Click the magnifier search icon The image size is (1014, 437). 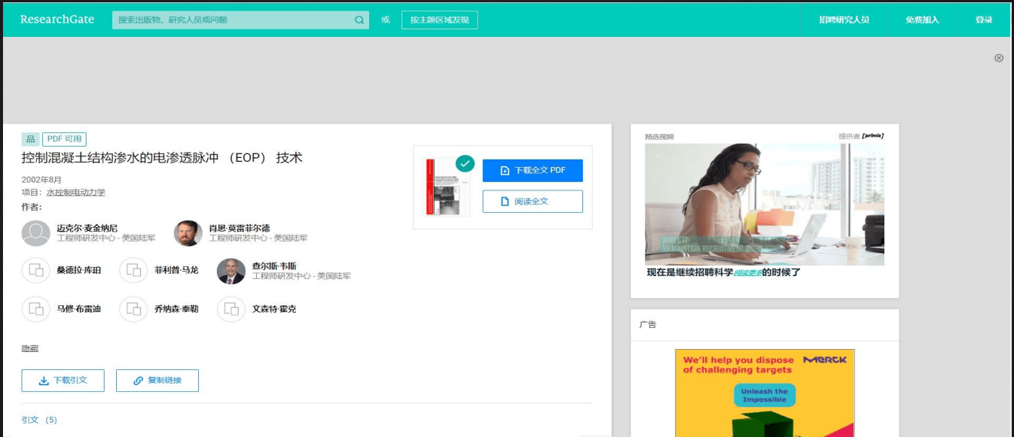point(359,20)
